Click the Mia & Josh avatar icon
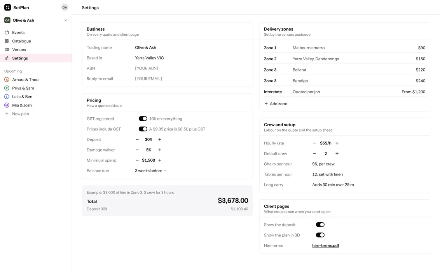This screenshot has height=275, width=440. tap(7, 105)
